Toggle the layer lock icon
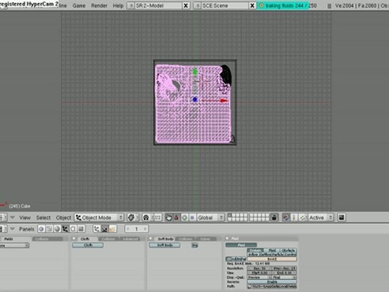This screenshot has width=389, height=292. click(x=274, y=217)
